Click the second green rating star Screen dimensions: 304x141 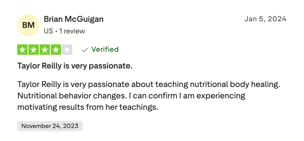pyautogui.click(x=34, y=50)
